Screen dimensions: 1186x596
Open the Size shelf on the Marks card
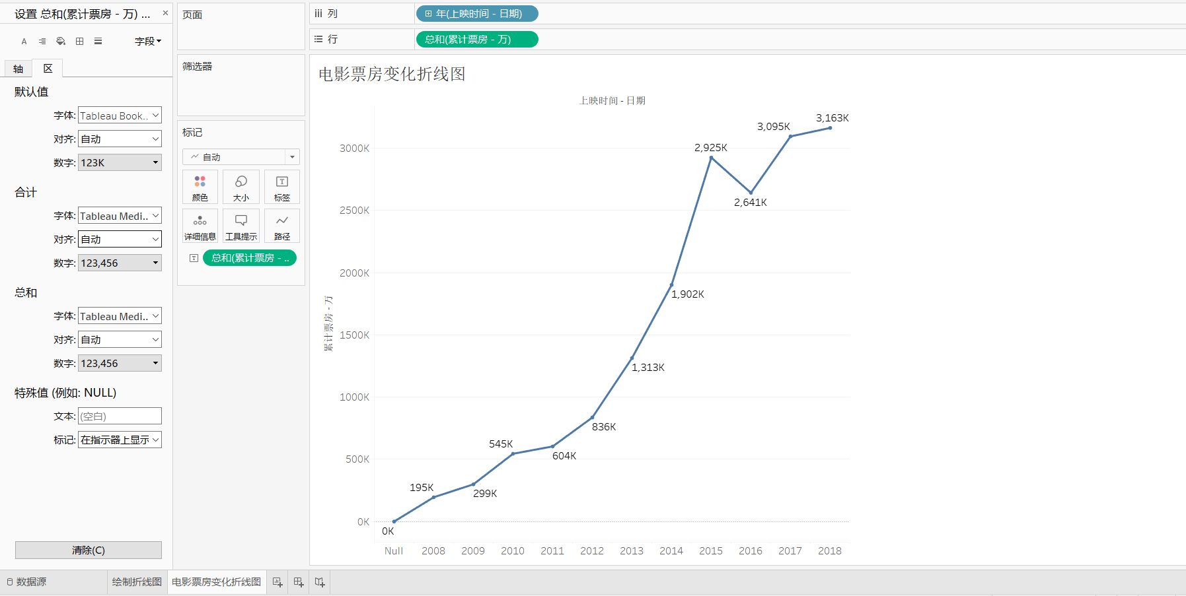(x=241, y=187)
